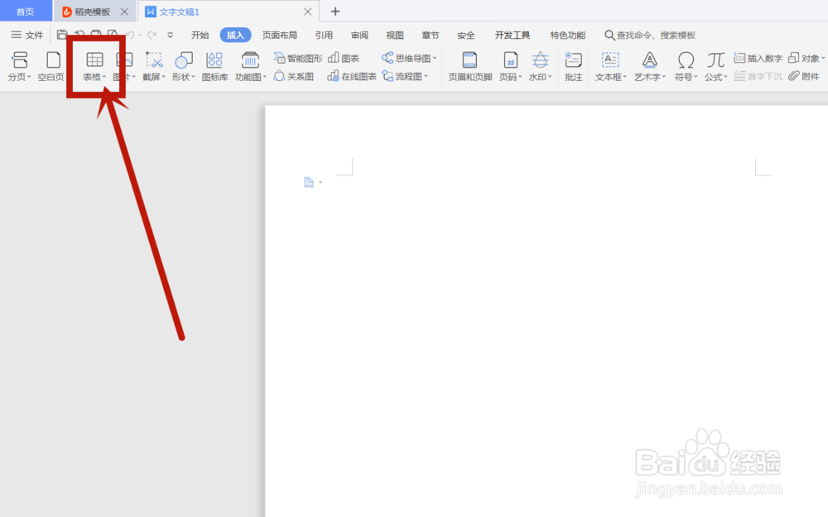Viewport: 828px width, 517px height.
Task: Click the 文本框 text box icon
Action: tap(610, 60)
